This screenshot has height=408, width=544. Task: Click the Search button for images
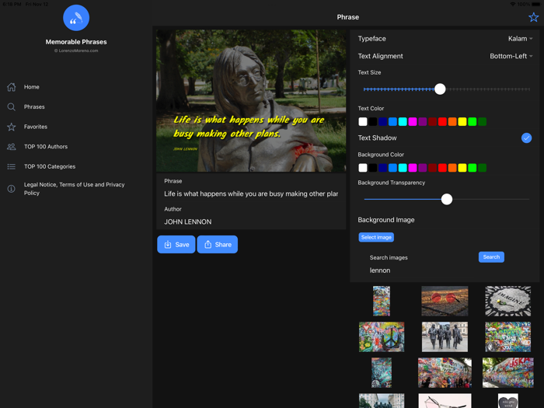tap(491, 257)
